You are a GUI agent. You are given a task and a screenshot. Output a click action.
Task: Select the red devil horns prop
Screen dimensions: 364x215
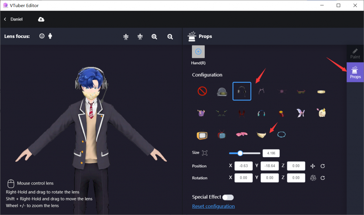coord(242,113)
